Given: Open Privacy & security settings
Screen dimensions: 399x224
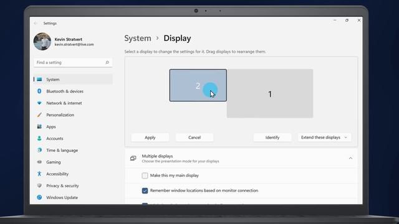Looking at the screenshot, I should coord(73,185).
